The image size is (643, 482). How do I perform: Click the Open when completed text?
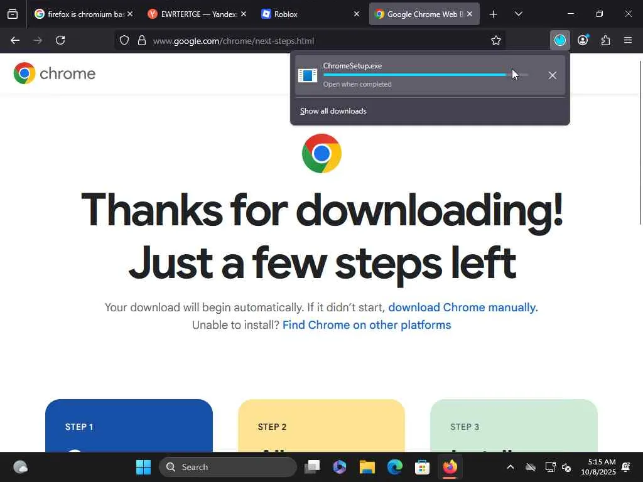(x=357, y=85)
